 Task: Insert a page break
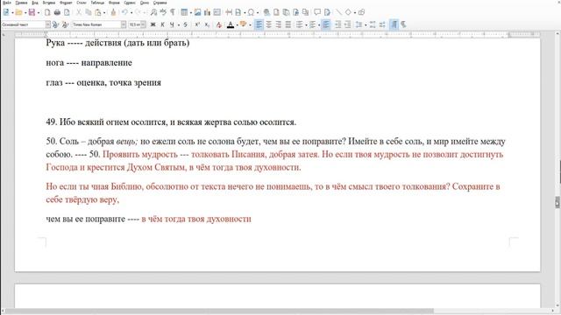coord(229,12)
